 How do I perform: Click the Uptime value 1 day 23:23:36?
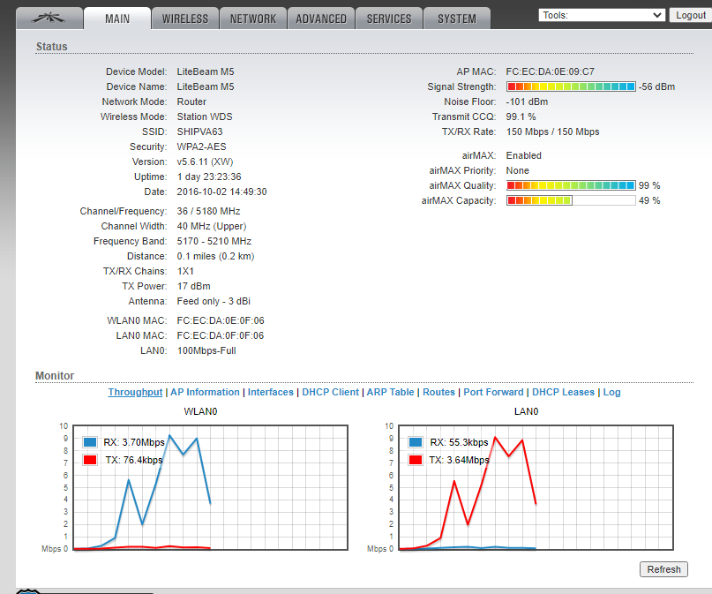(x=209, y=177)
